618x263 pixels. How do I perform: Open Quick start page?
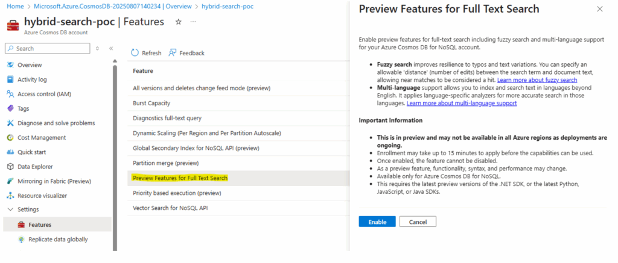point(31,152)
